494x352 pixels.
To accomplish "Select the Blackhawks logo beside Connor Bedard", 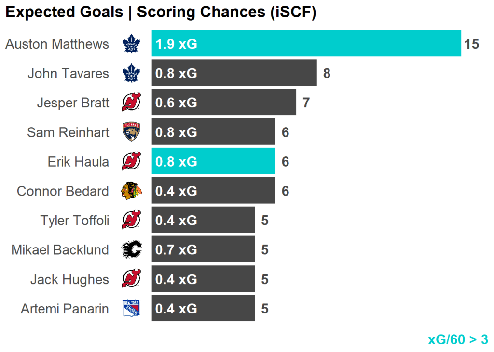I will pos(131,191).
